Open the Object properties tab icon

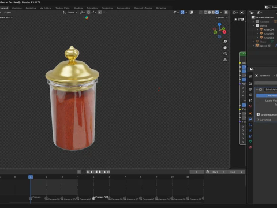coord(250,113)
